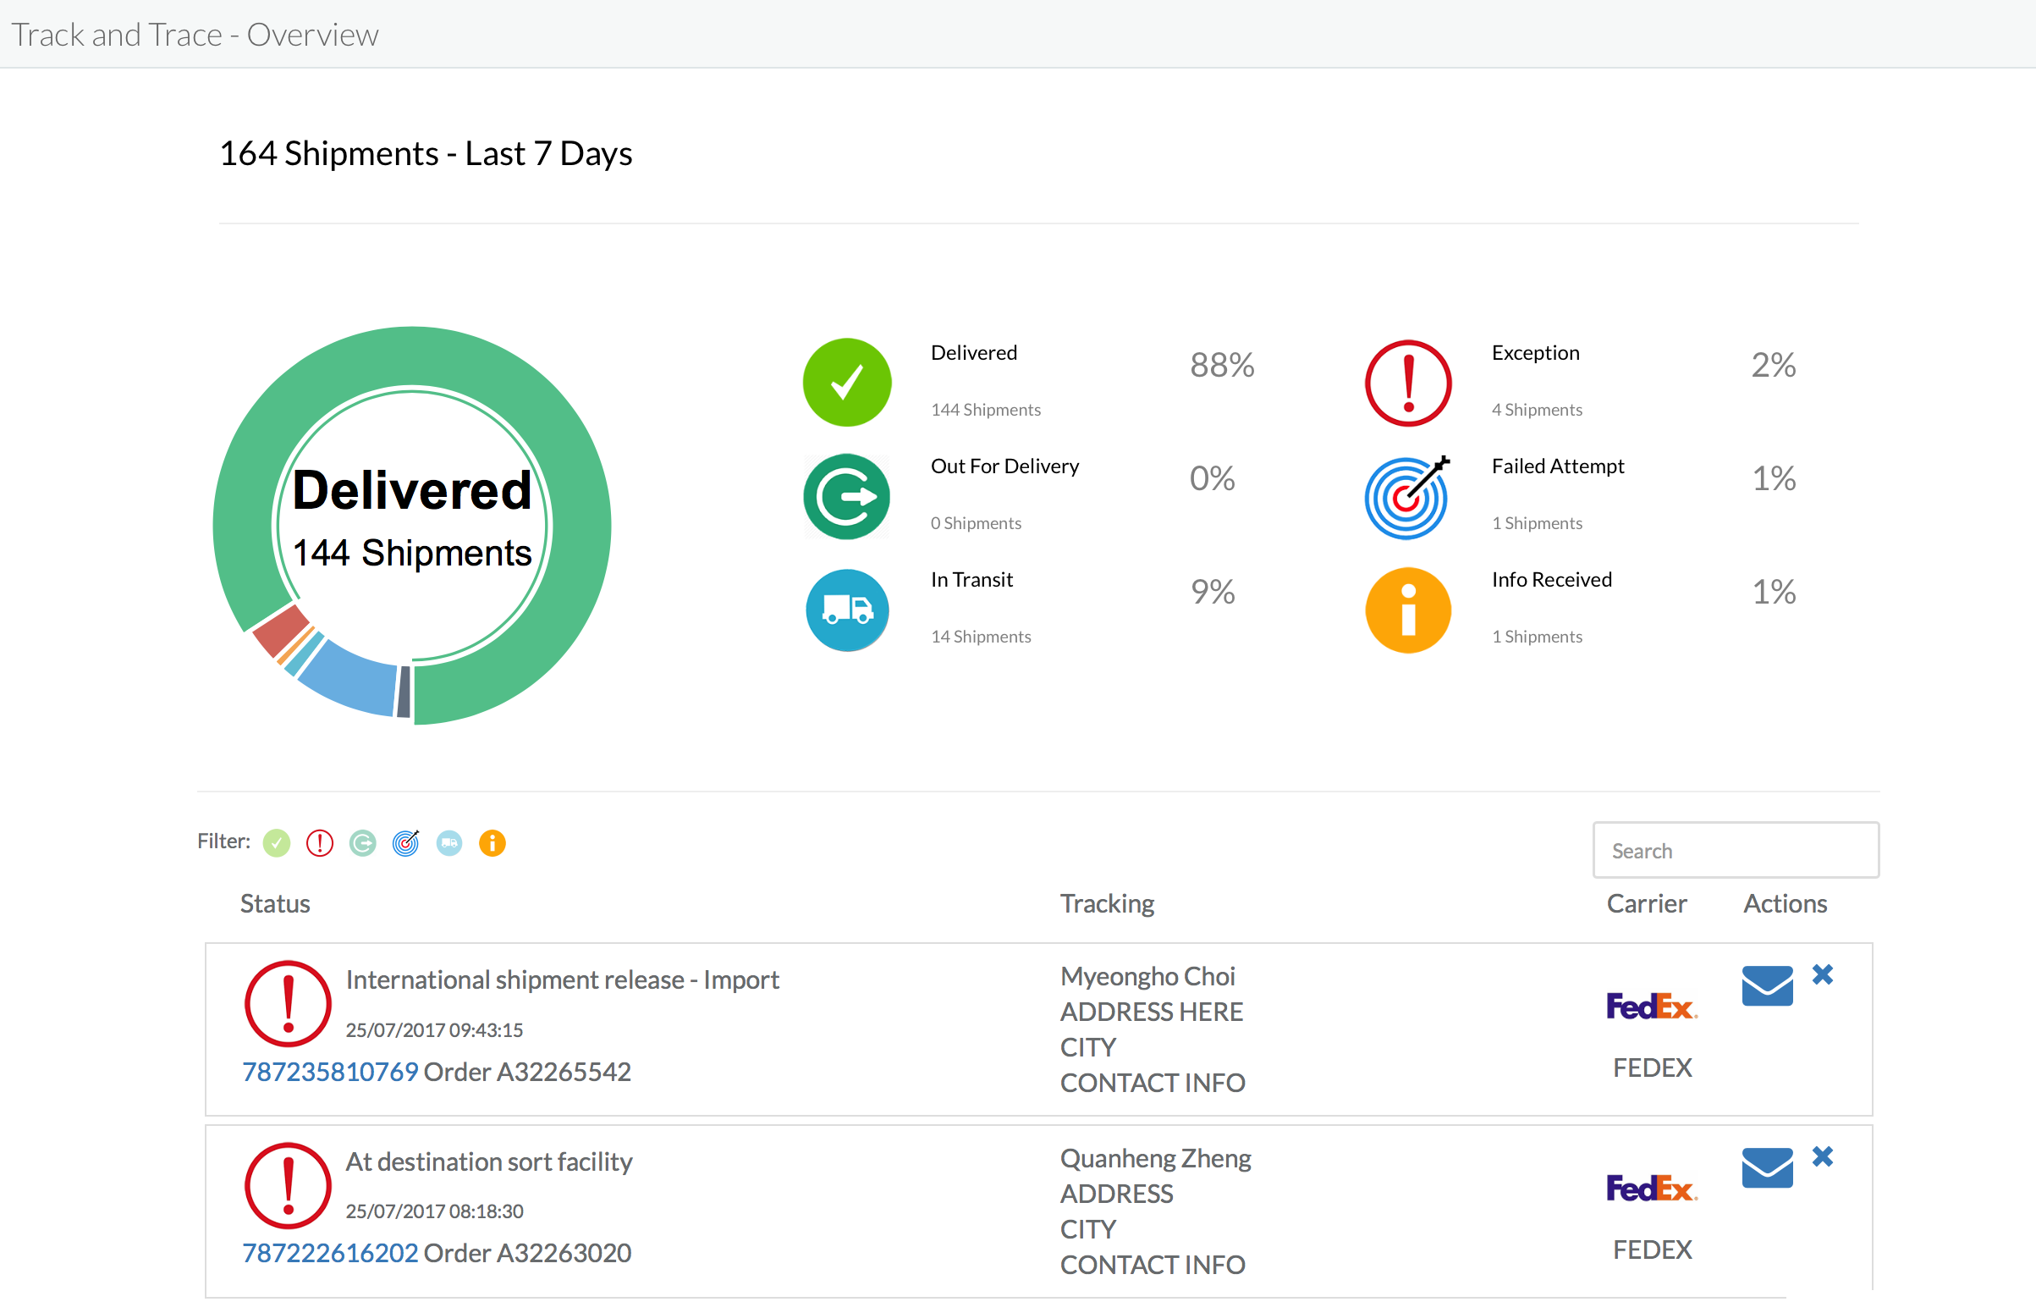Open tracking number 787235810769
The width and height of the screenshot is (2036, 1302).
(x=330, y=1072)
